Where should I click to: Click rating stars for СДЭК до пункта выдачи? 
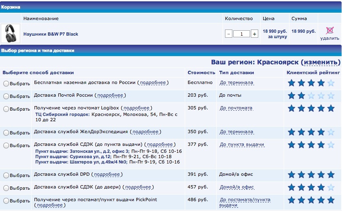coord(311,145)
